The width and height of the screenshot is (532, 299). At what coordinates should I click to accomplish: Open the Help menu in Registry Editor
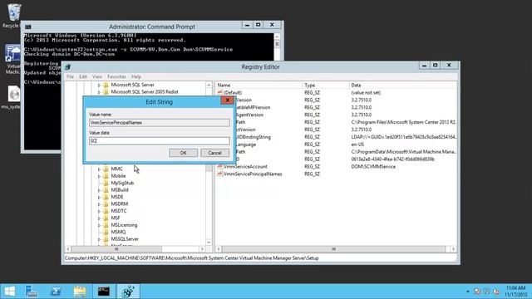point(136,76)
